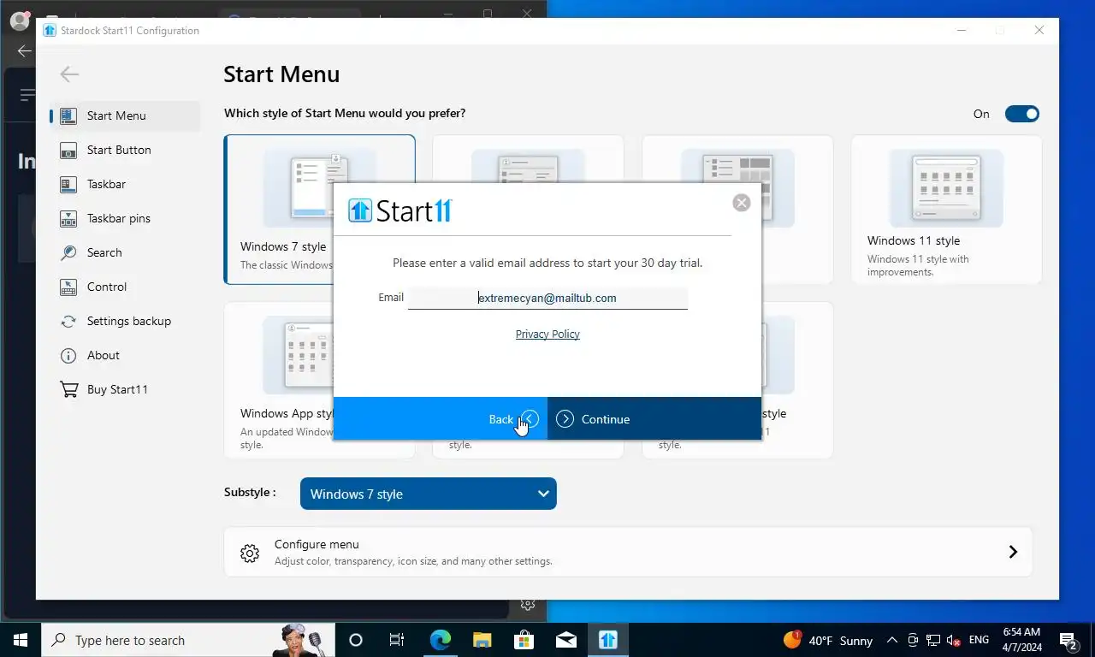Click the Taskbar pins sidebar icon
The height and width of the screenshot is (657, 1095).
click(x=68, y=219)
